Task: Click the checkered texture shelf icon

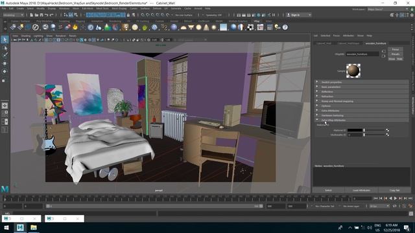Action: pos(250,27)
